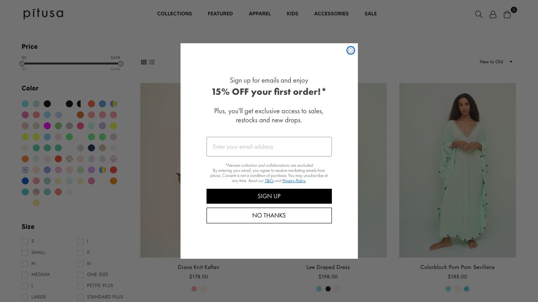538x302 pixels.
Task: Check the MEDIUM size checkbox
Action: tap(25, 274)
